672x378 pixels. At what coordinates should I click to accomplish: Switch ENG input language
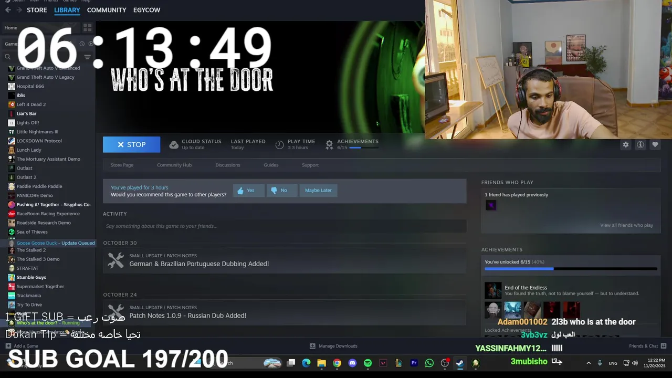coord(613,363)
